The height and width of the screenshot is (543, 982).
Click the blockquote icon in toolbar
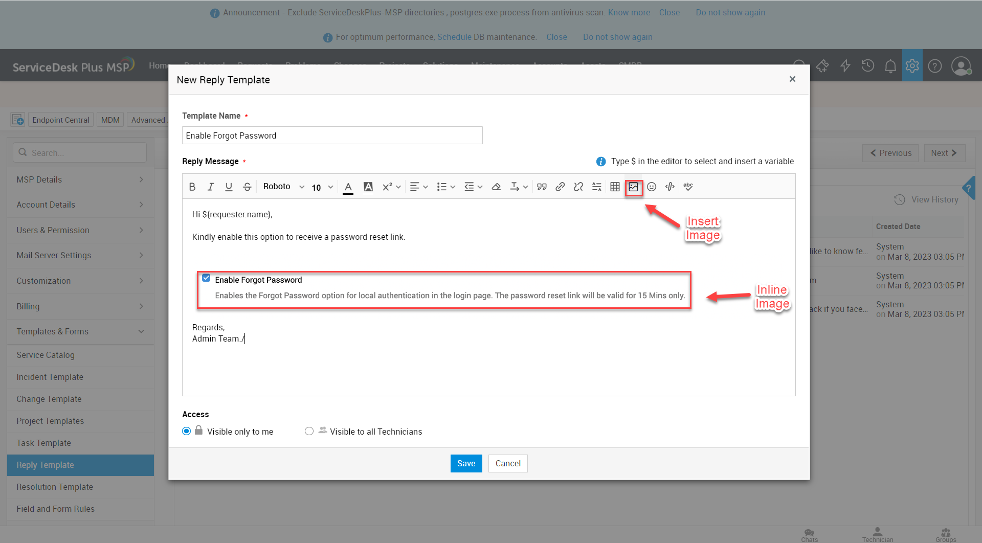pyautogui.click(x=542, y=187)
